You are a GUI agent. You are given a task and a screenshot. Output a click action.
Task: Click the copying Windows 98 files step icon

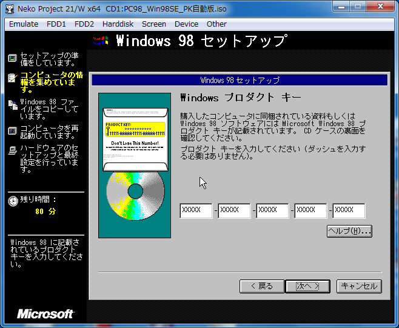coord(12,104)
